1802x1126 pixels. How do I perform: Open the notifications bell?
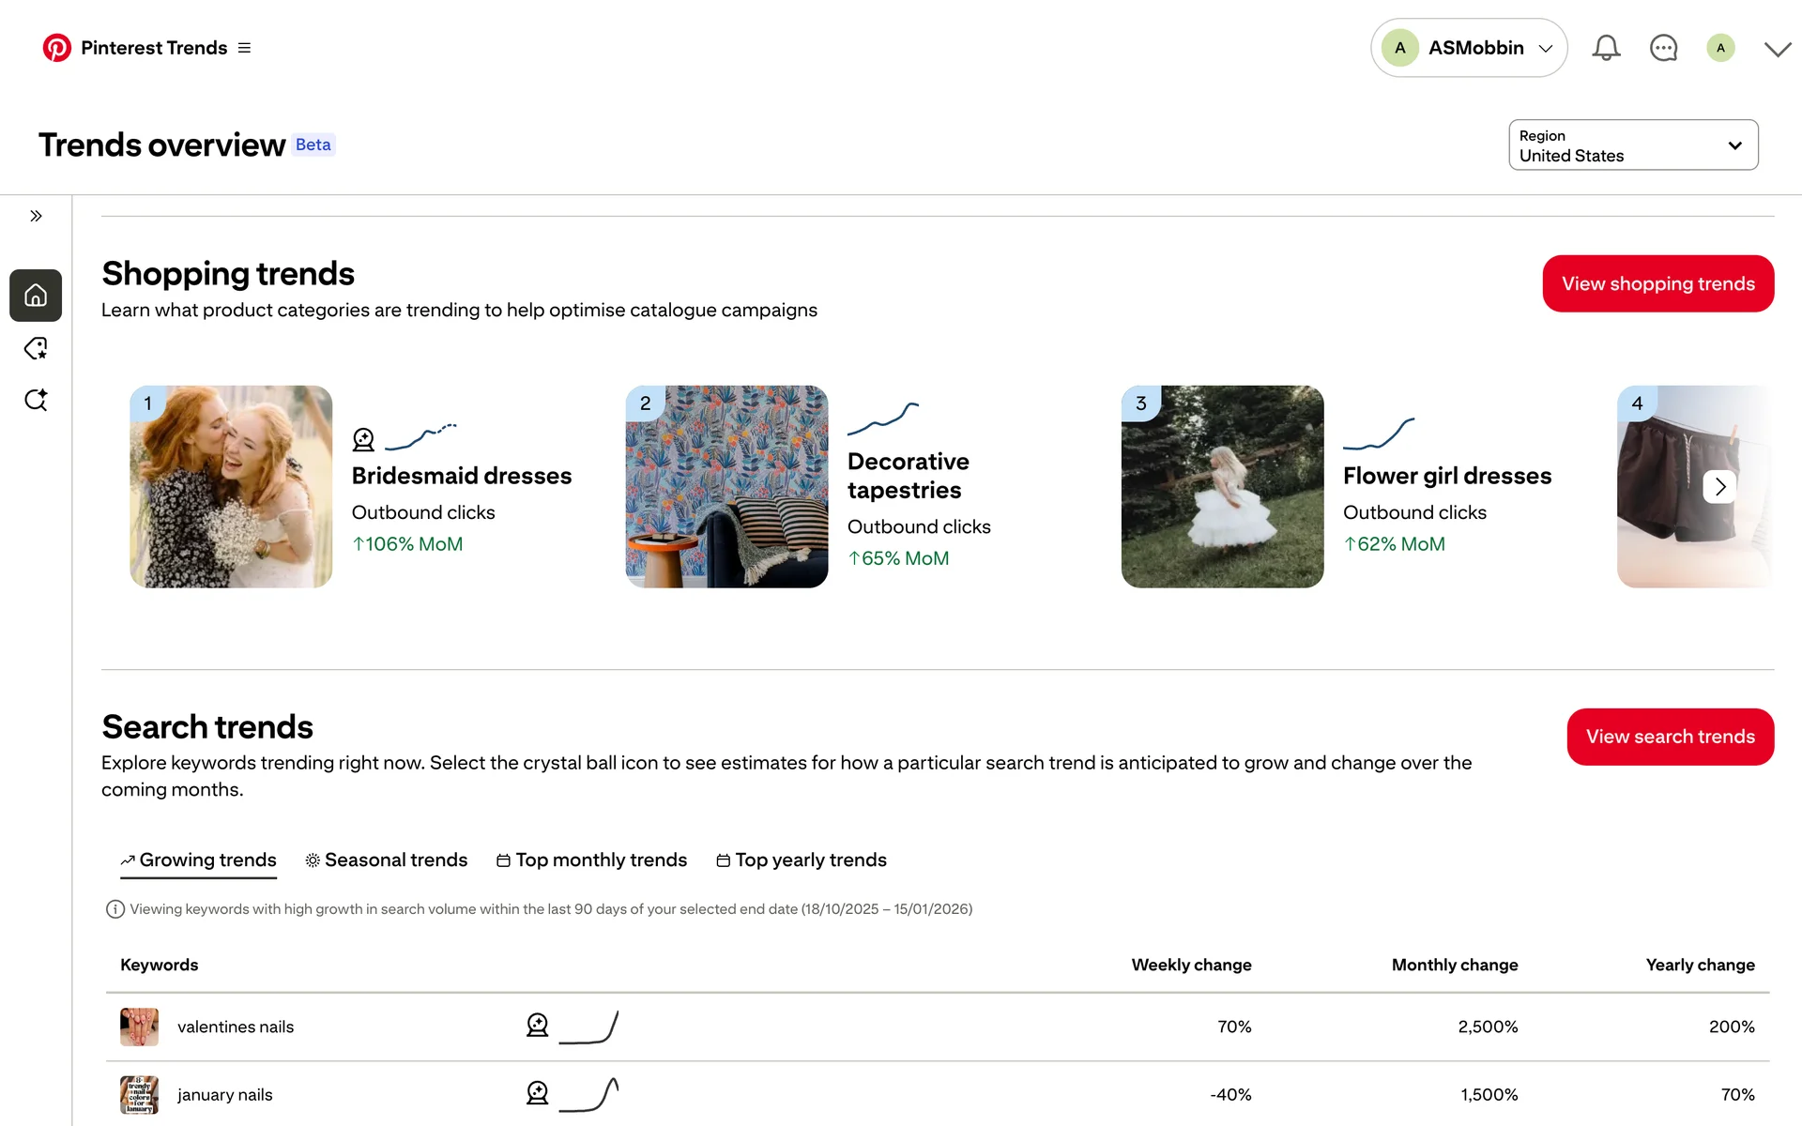pos(1606,48)
